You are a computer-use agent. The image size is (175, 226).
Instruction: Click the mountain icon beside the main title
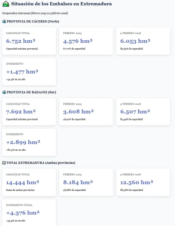pos(6,4)
